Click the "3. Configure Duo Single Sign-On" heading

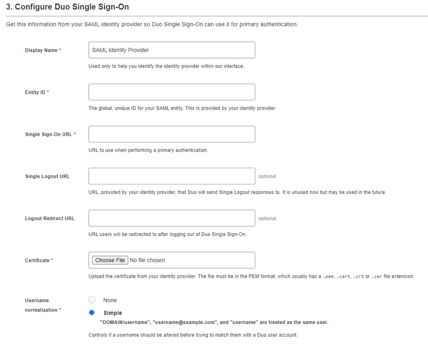[x=67, y=7]
